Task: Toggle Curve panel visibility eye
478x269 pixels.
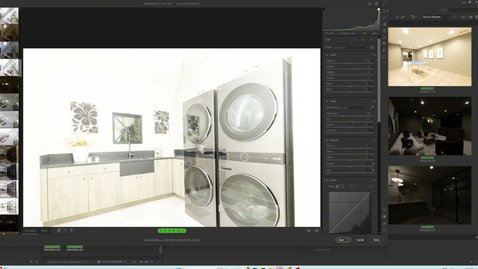Action: pos(374,180)
